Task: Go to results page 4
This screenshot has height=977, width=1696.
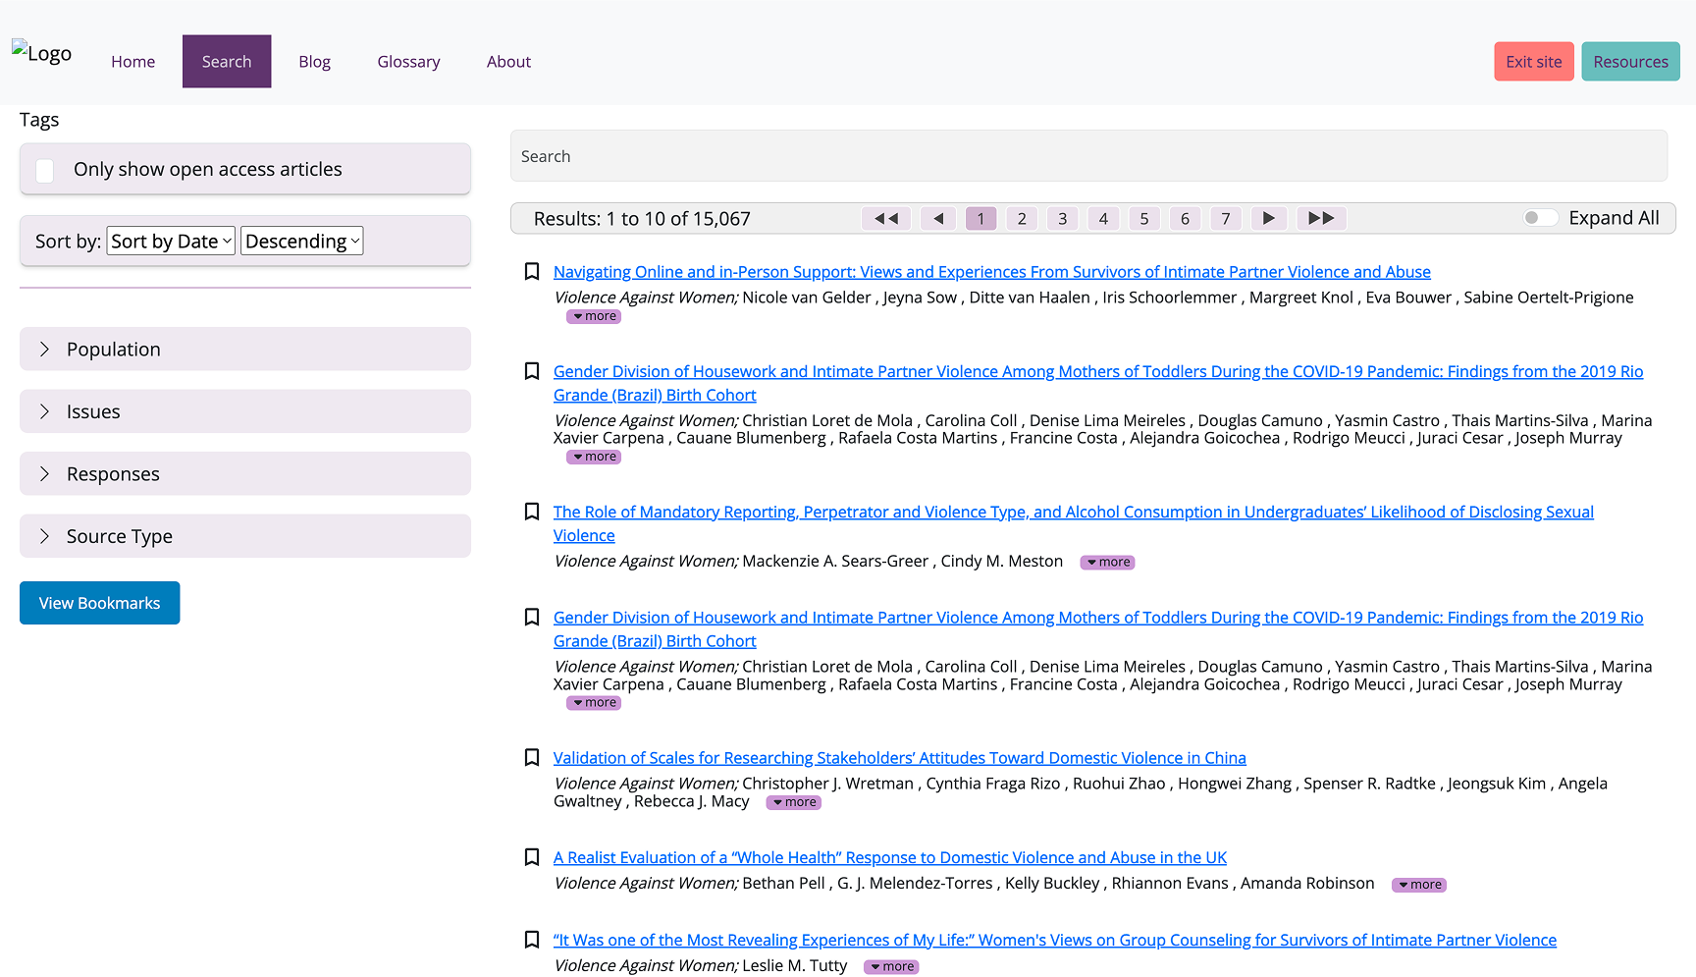Action: click(1103, 218)
